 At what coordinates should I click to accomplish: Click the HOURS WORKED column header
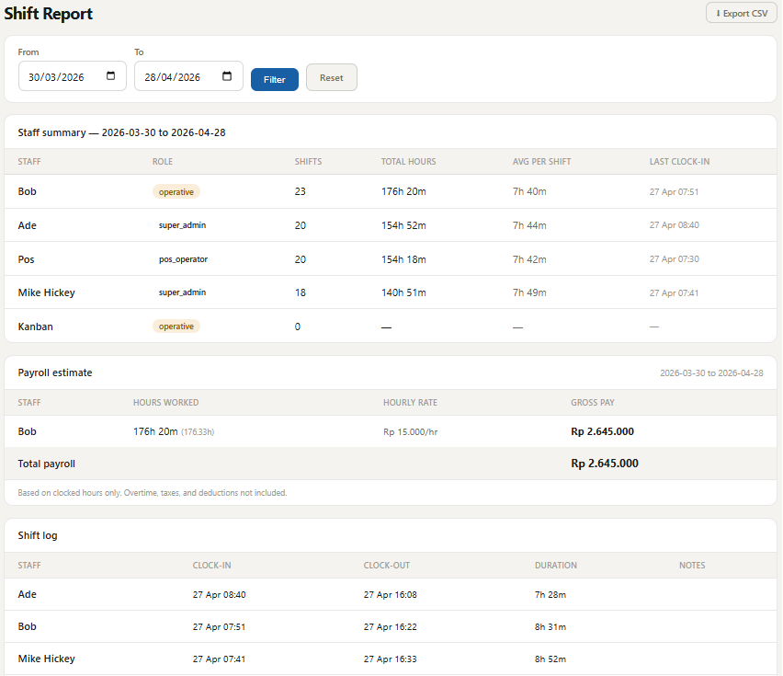point(165,402)
